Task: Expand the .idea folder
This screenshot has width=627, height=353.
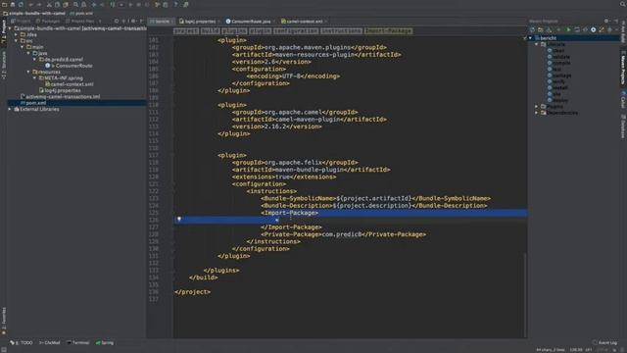Action: click(16, 35)
